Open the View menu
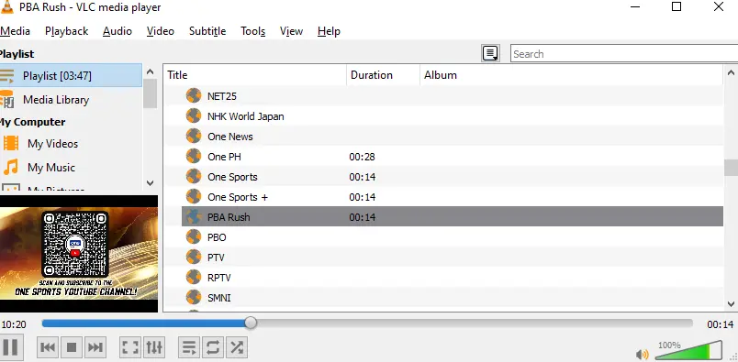 [x=291, y=31]
